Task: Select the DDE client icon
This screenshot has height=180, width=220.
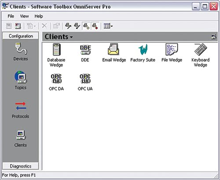Action: 85,53
